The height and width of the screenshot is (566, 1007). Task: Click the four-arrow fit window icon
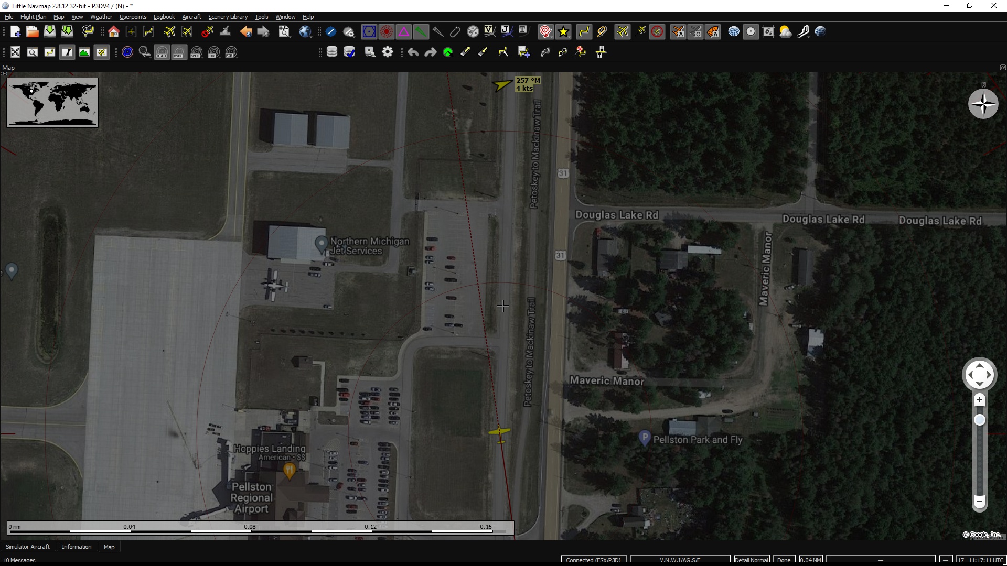coord(15,52)
